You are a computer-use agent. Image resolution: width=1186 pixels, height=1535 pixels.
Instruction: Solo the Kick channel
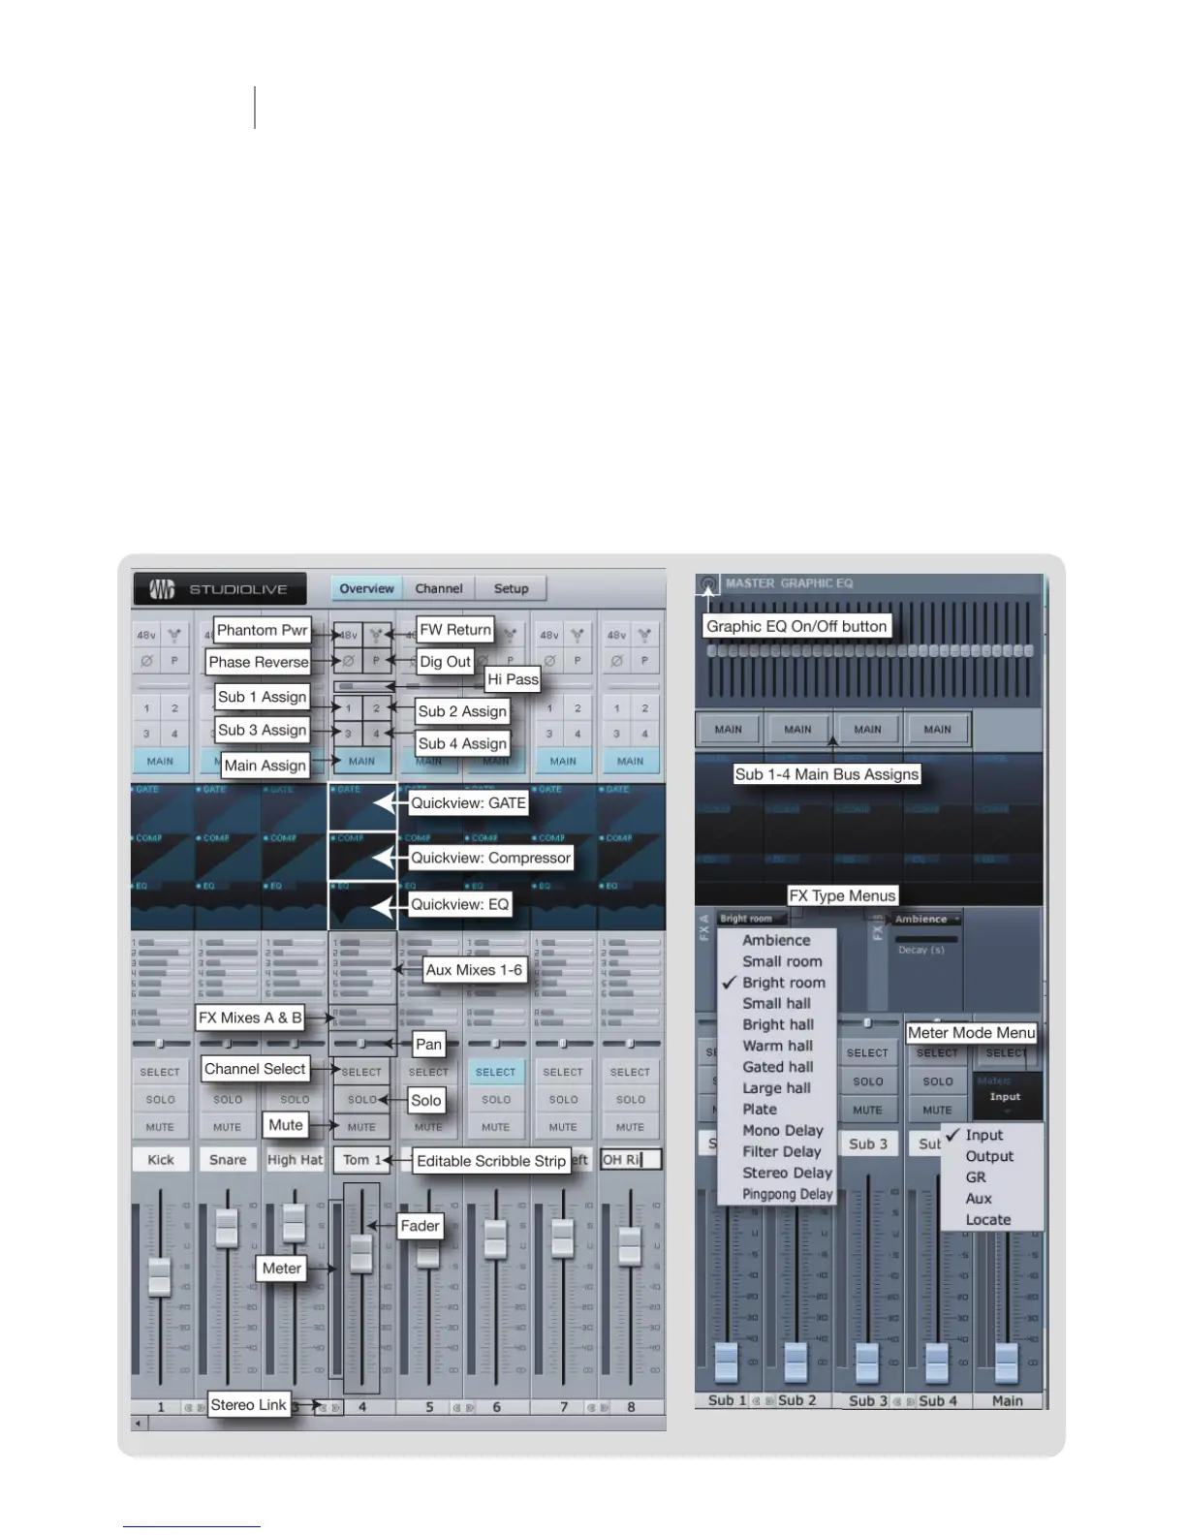tap(160, 1100)
